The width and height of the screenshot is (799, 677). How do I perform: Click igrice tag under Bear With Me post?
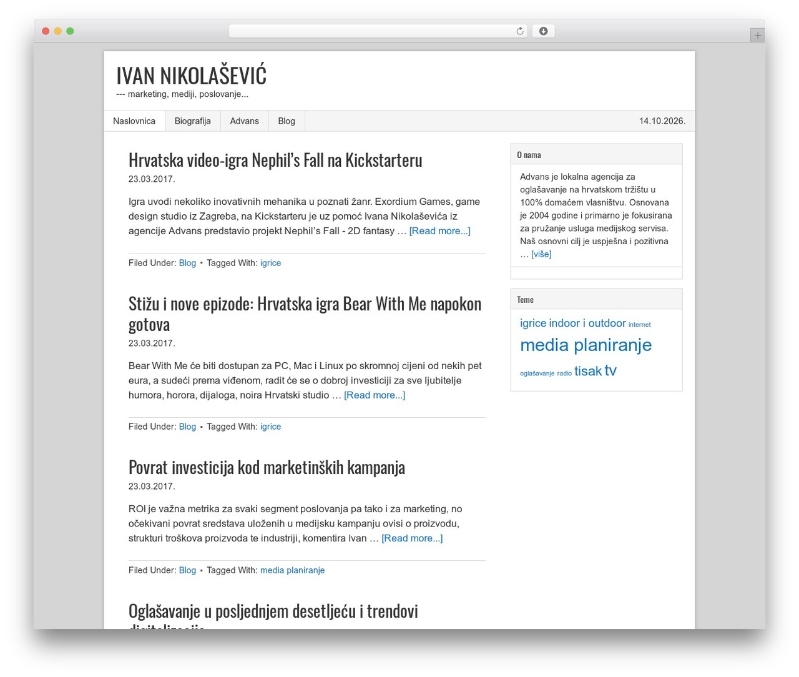[x=270, y=427]
